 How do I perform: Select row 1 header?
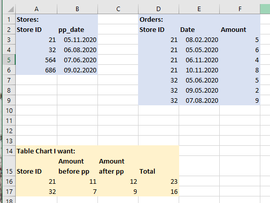9,19
